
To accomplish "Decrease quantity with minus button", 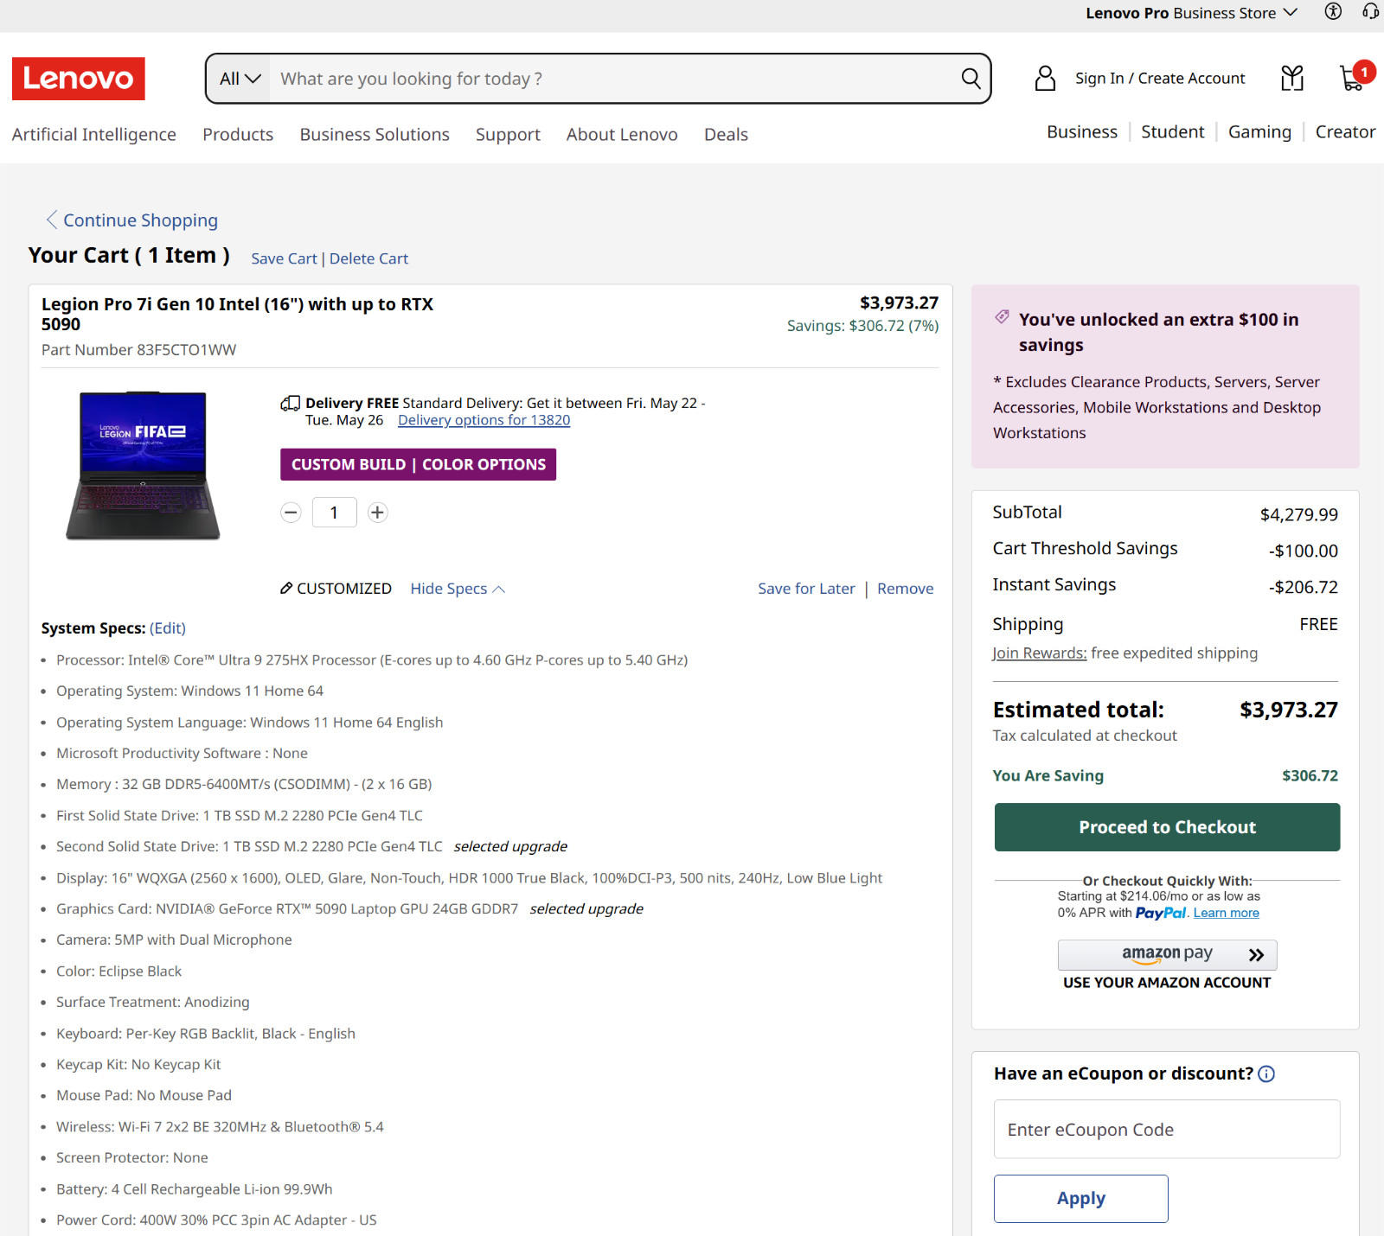I will point(291,513).
